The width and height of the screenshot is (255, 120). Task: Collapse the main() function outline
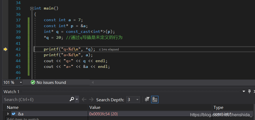[32, 9]
